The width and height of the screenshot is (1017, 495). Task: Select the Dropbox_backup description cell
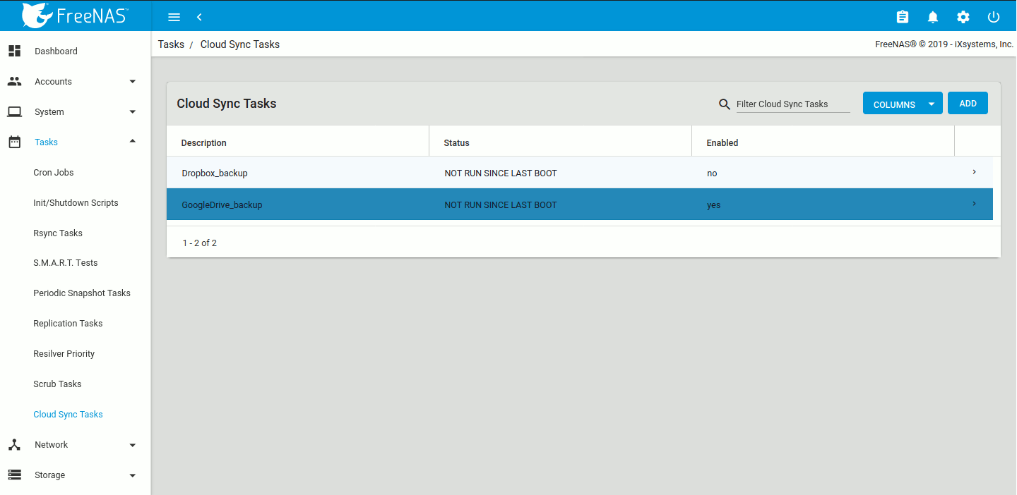(x=215, y=173)
